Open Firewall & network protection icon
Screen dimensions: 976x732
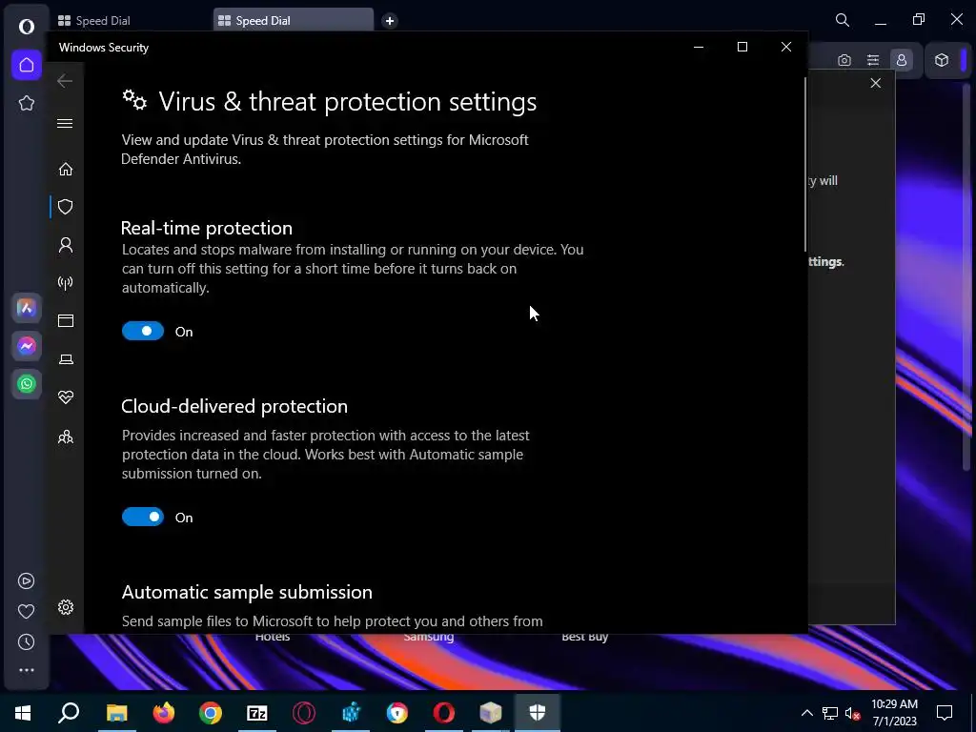66,283
